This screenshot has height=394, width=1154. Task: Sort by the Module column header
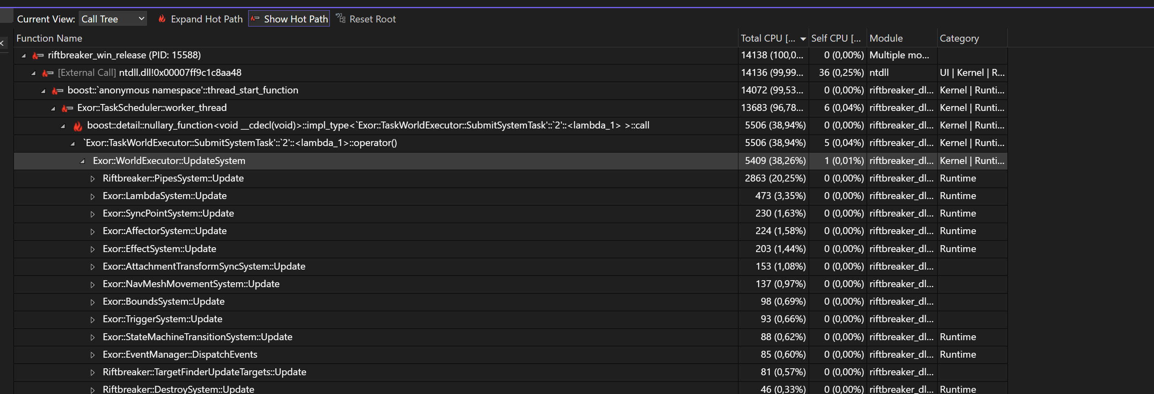[x=901, y=38]
